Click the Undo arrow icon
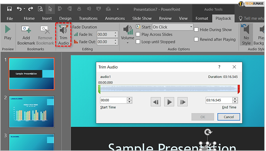This screenshot has width=266, height=151. pyautogui.click(x=19, y=9)
